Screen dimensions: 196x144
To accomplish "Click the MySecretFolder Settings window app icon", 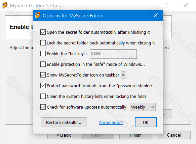I will click(5, 5).
